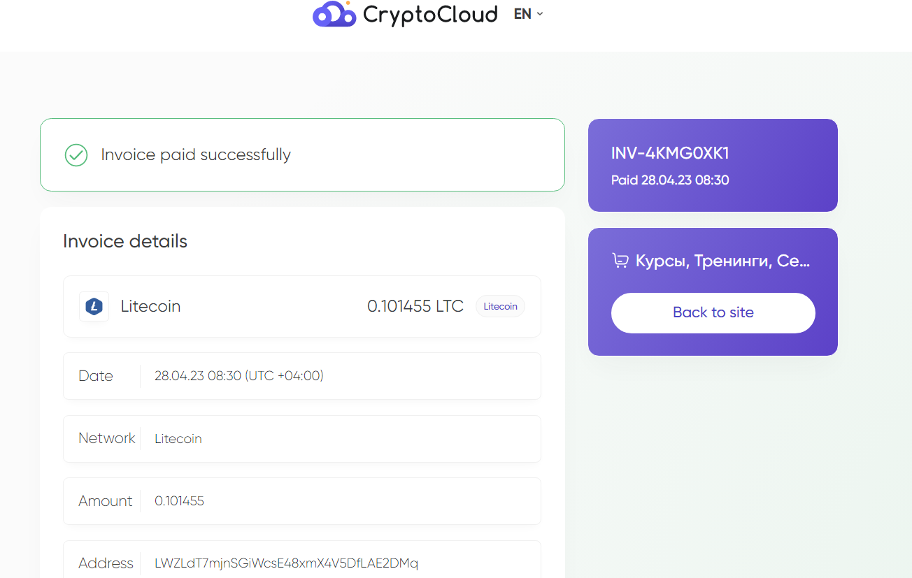Click the 0.101455 LTC total amount
Image resolution: width=912 pixels, height=578 pixels.
(x=415, y=306)
